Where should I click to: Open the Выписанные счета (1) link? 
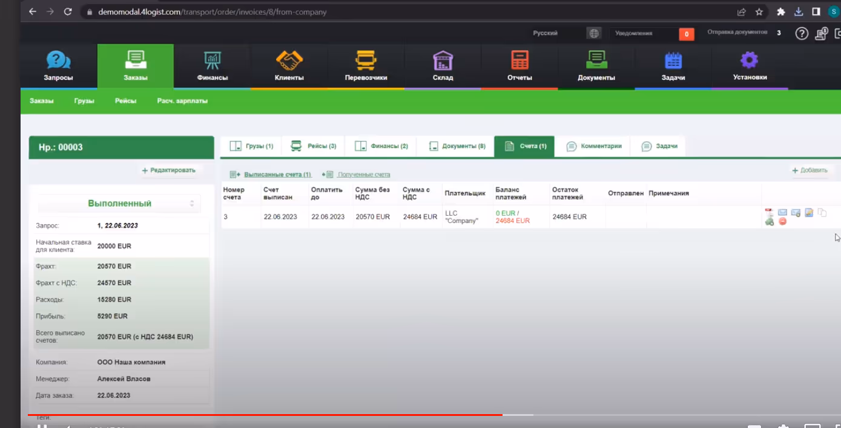277,175
